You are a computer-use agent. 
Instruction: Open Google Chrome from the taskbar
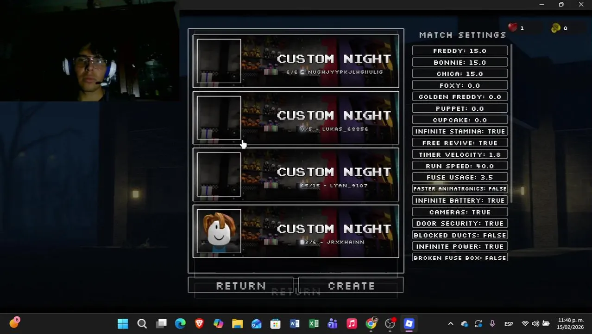[371, 324]
